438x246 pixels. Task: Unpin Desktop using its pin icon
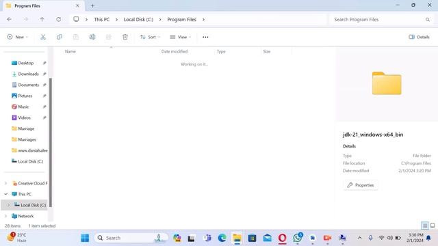click(44, 63)
